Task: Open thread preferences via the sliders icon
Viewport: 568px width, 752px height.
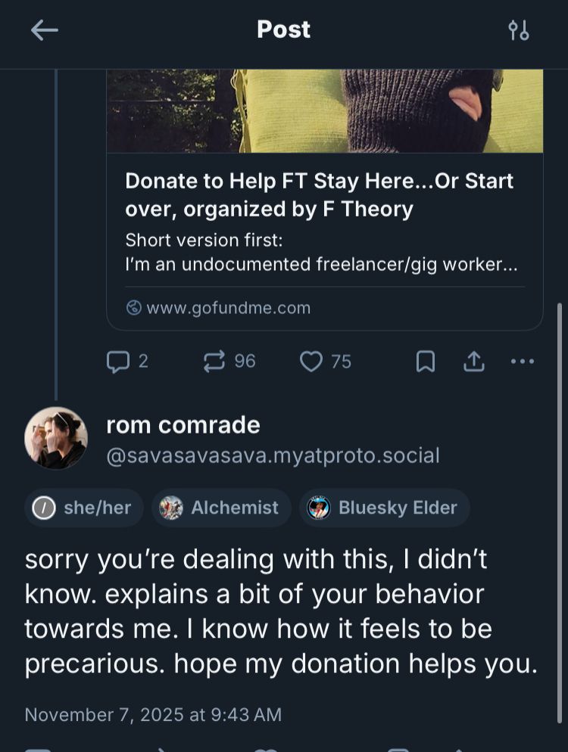Action: (x=520, y=30)
